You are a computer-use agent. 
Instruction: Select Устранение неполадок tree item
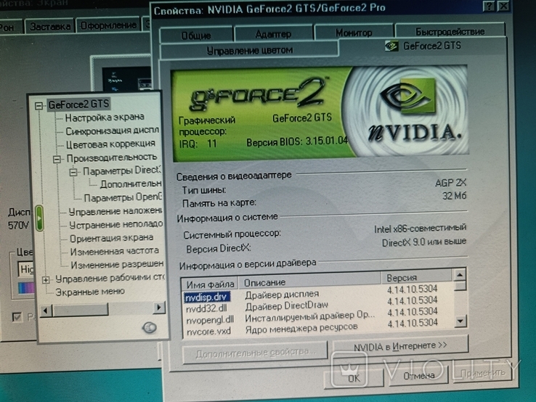[116, 225]
